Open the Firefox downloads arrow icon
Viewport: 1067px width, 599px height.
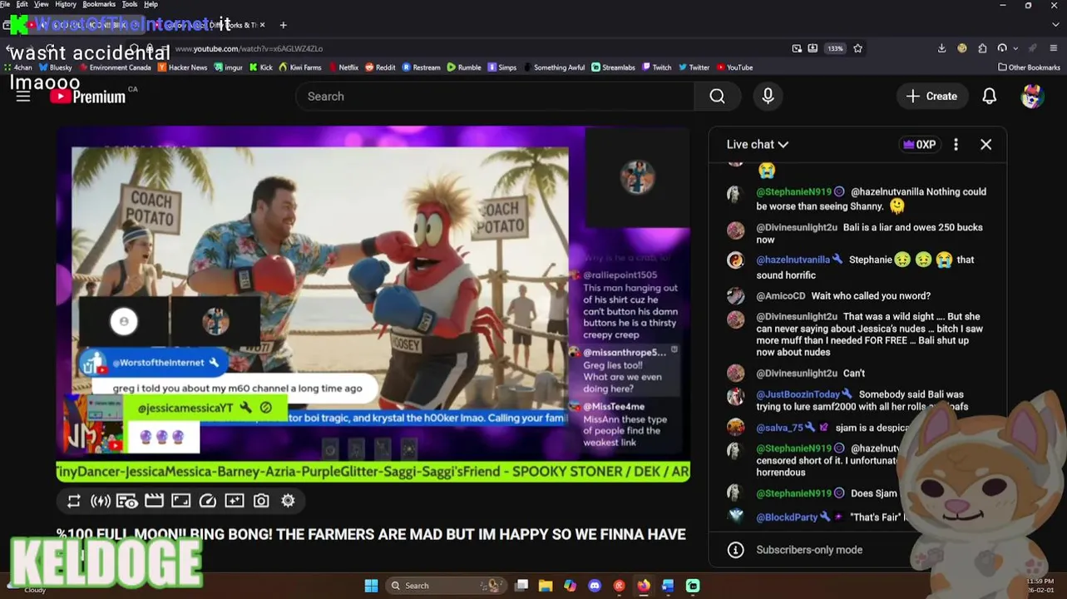[x=941, y=48]
